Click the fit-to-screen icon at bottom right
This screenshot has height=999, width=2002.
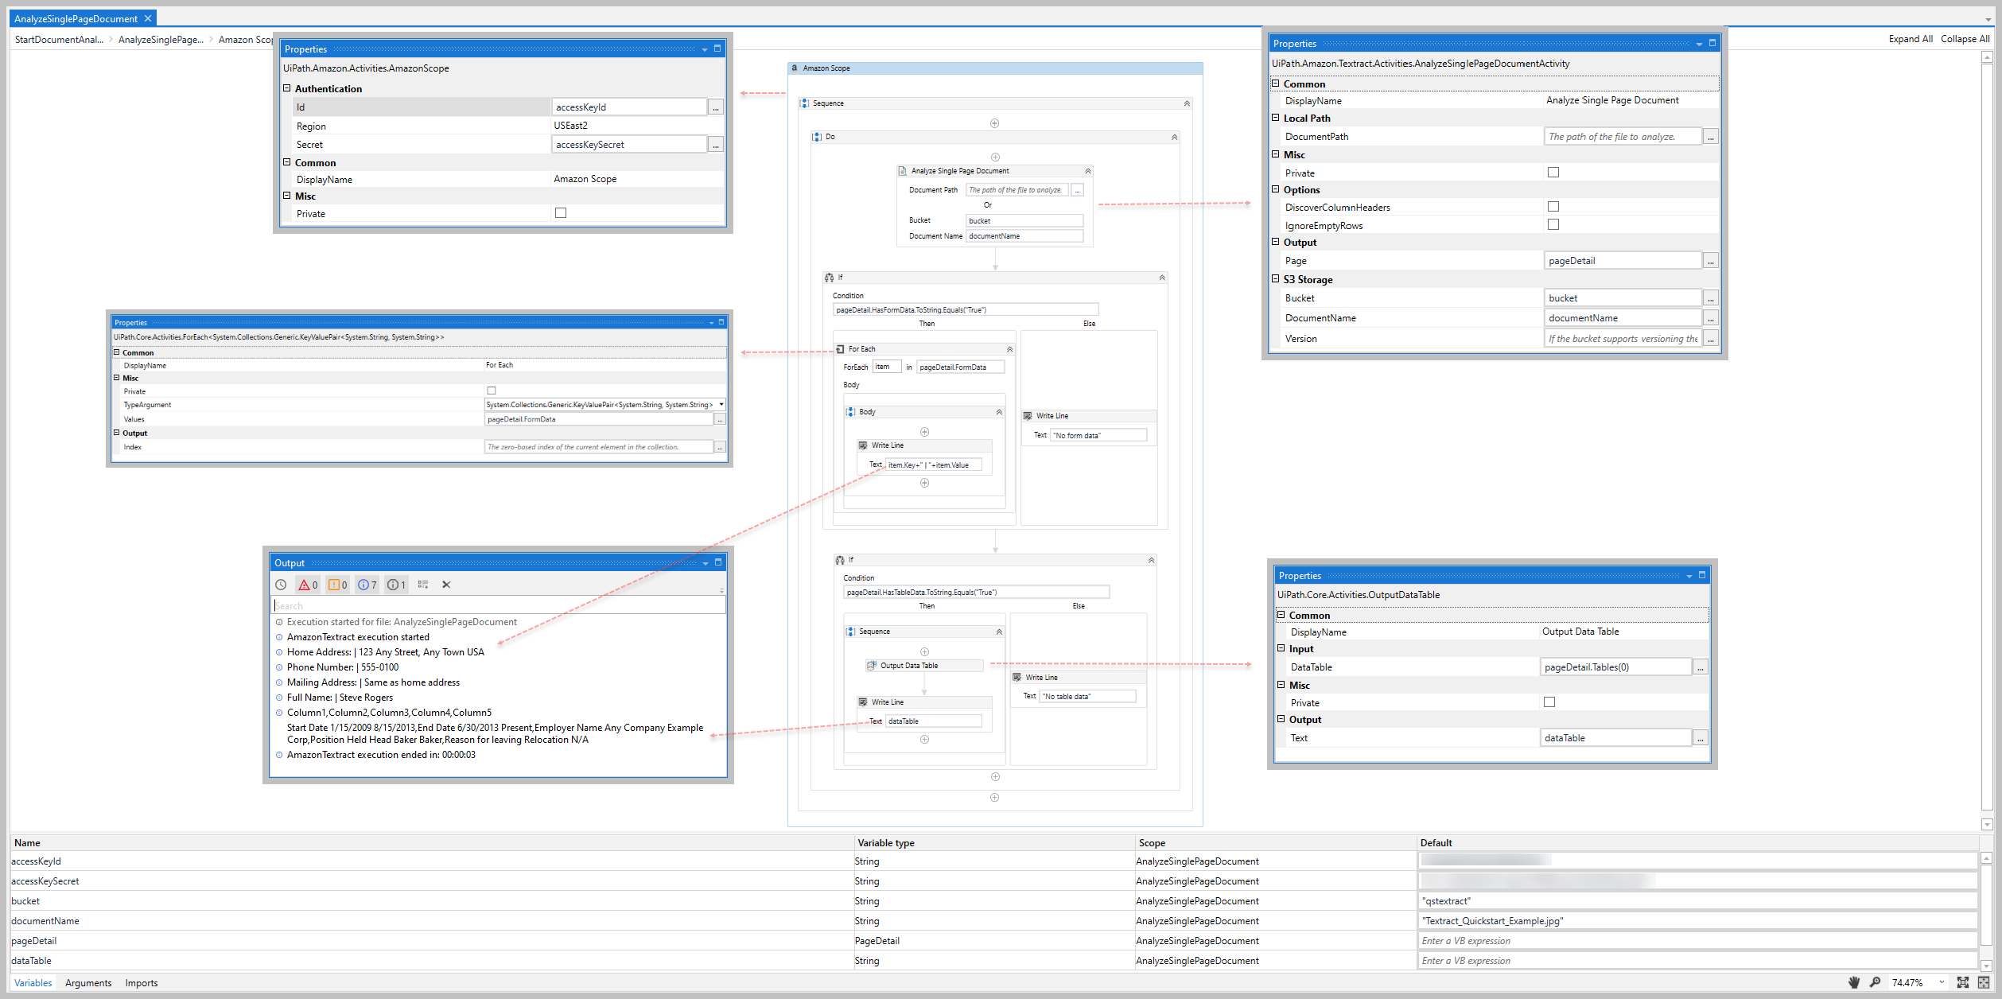[x=1962, y=982]
